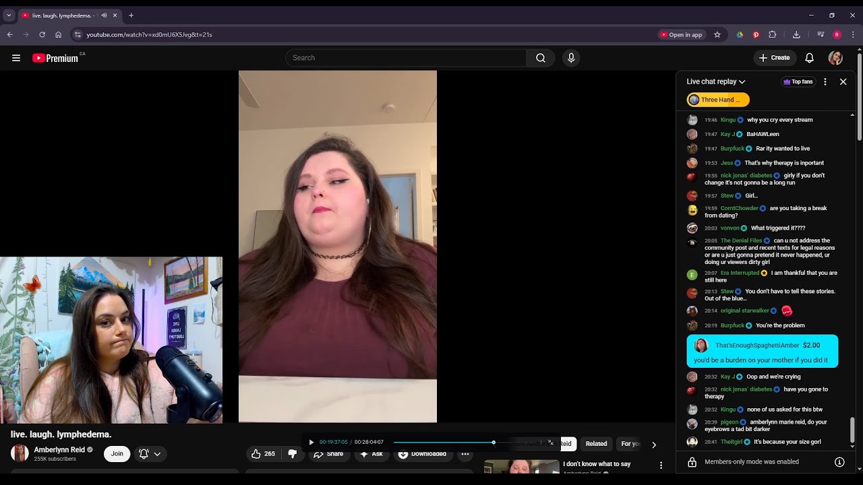Open the $2.00 super chat from That'sEnoughSpaghettiAmber
The width and height of the screenshot is (863, 485).
pos(762,352)
